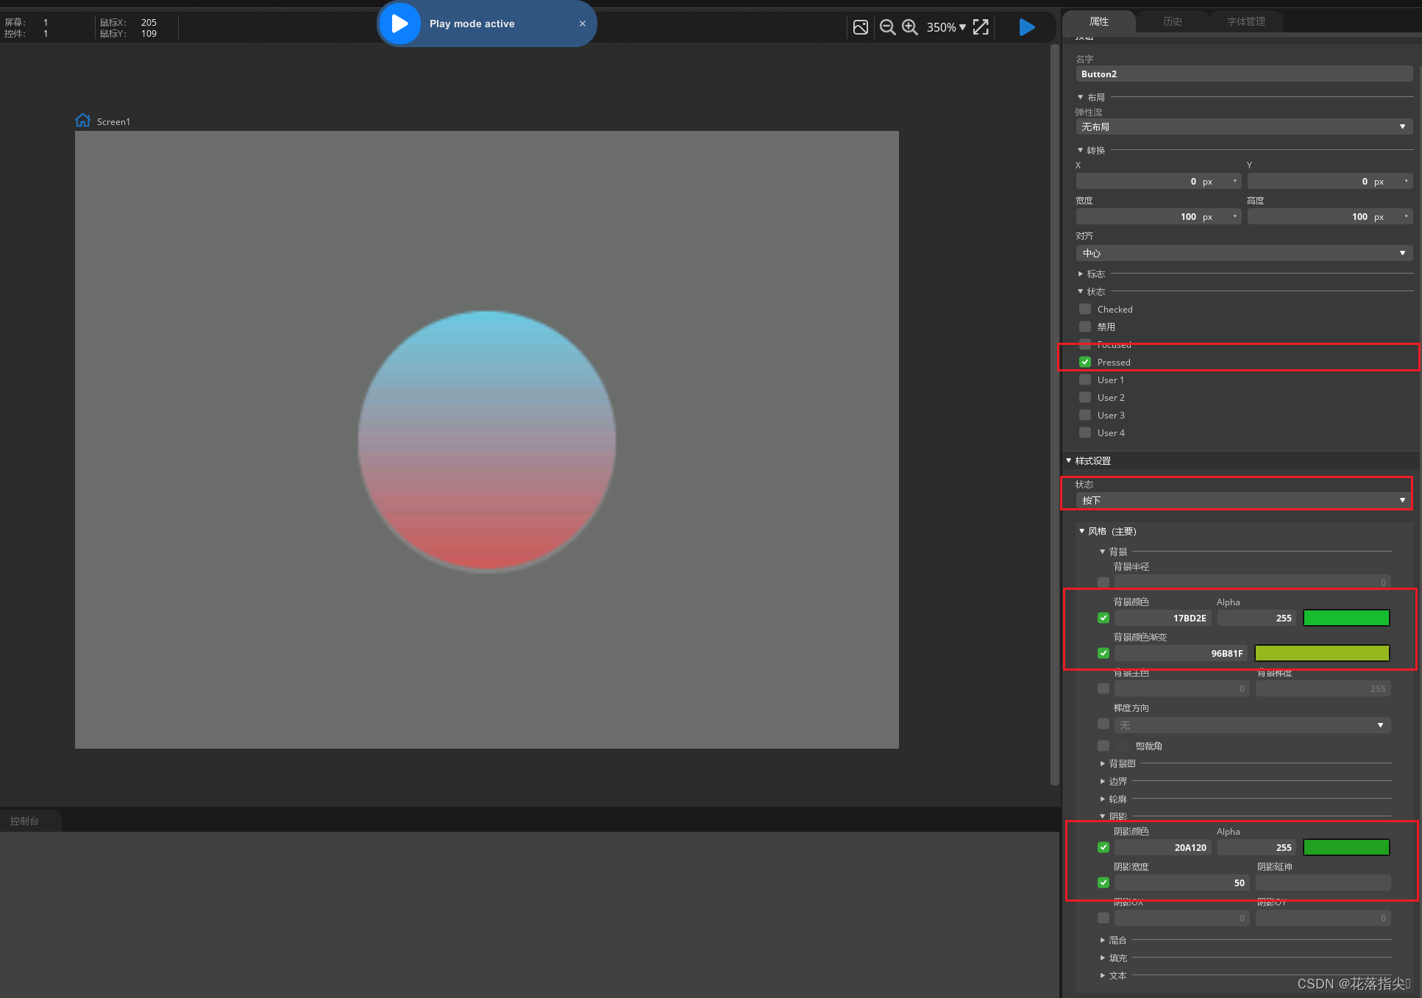The width and height of the screenshot is (1422, 998).
Task: Open the 无布局 layout dropdown
Action: click(x=1243, y=126)
